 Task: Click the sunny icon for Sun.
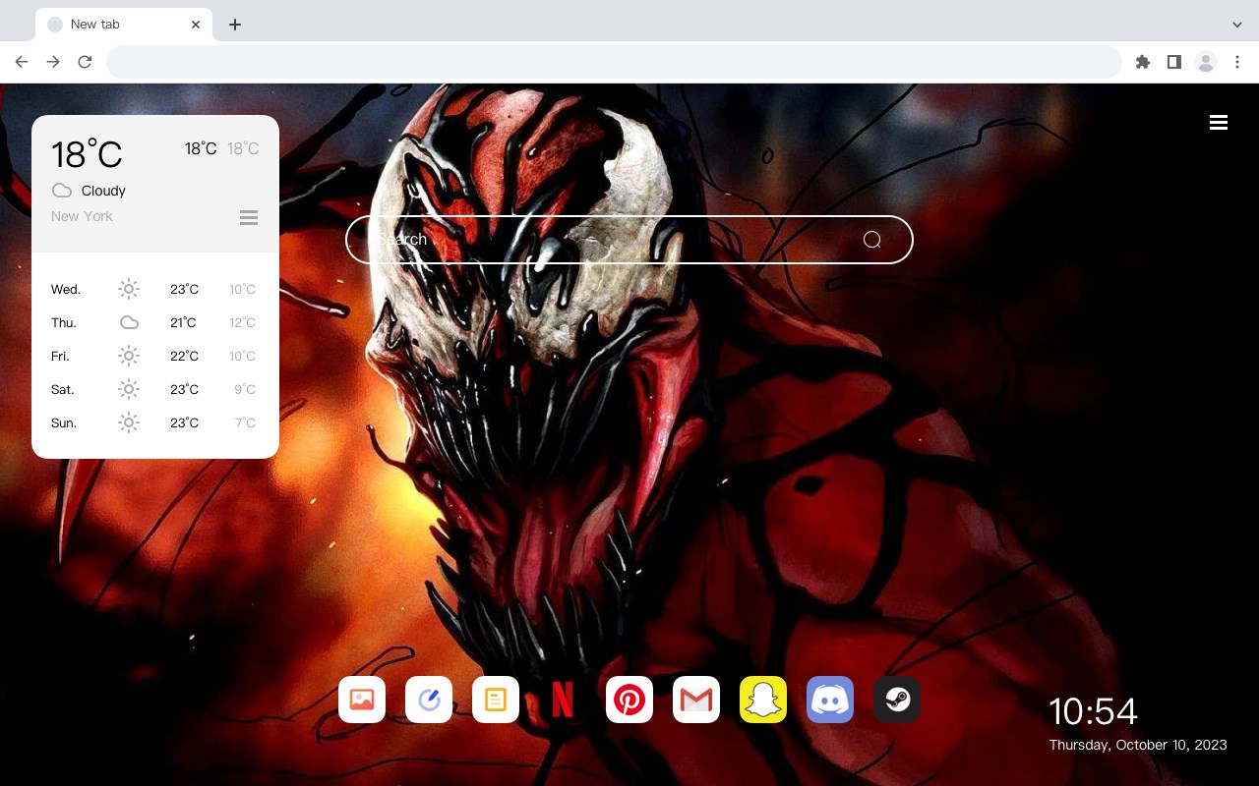[x=129, y=422]
